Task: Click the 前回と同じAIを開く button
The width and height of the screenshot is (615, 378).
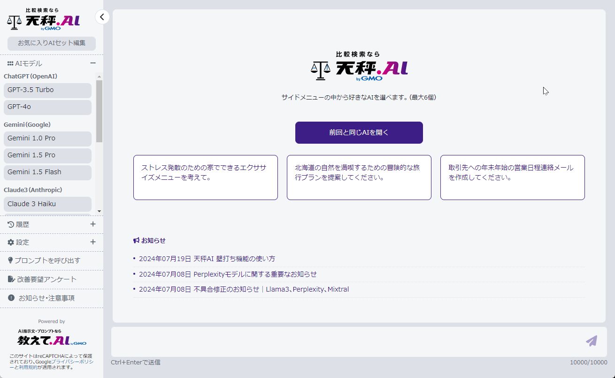Action: pos(359,132)
